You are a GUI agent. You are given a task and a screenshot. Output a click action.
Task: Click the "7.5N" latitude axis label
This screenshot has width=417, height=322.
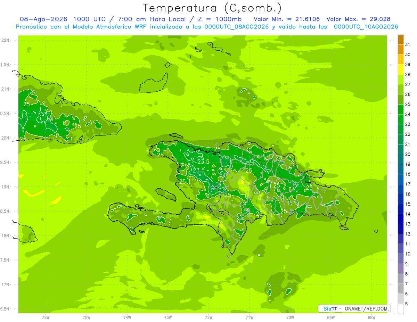point(5,260)
